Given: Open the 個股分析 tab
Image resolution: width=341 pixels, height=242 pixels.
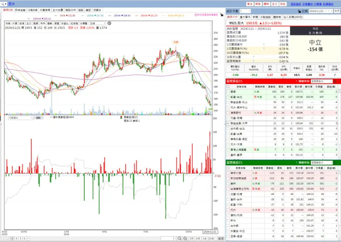Looking at the screenshot, I should tap(71, 10).
